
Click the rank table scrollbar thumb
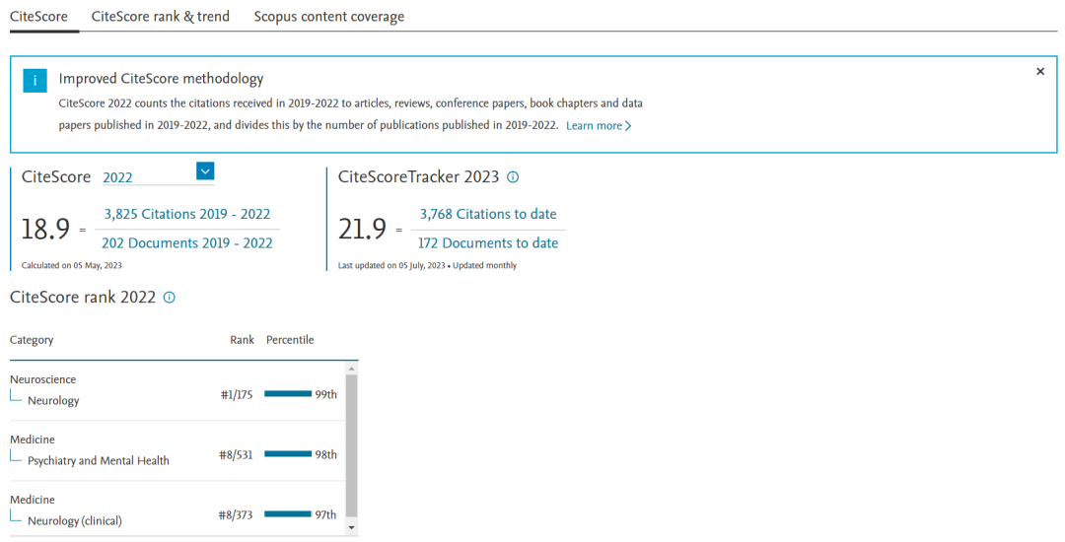(351, 446)
